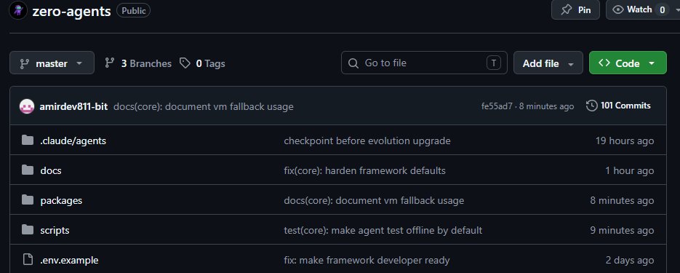Click the pin icon in Pin button
This screenshot has width=680, height=273.
point(567,10)
